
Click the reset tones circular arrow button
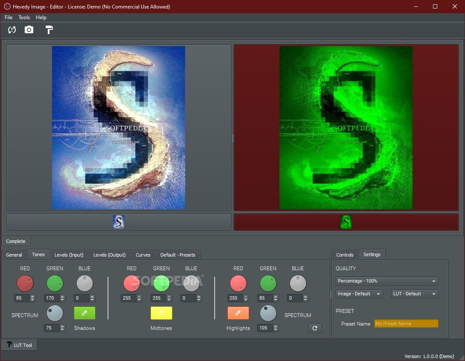click(x=315, y=328)
